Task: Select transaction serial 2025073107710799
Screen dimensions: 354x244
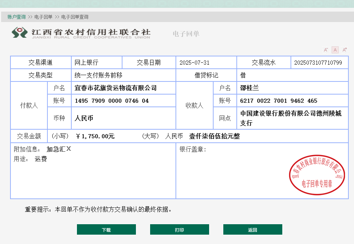Action: click(x=318, y=62)
